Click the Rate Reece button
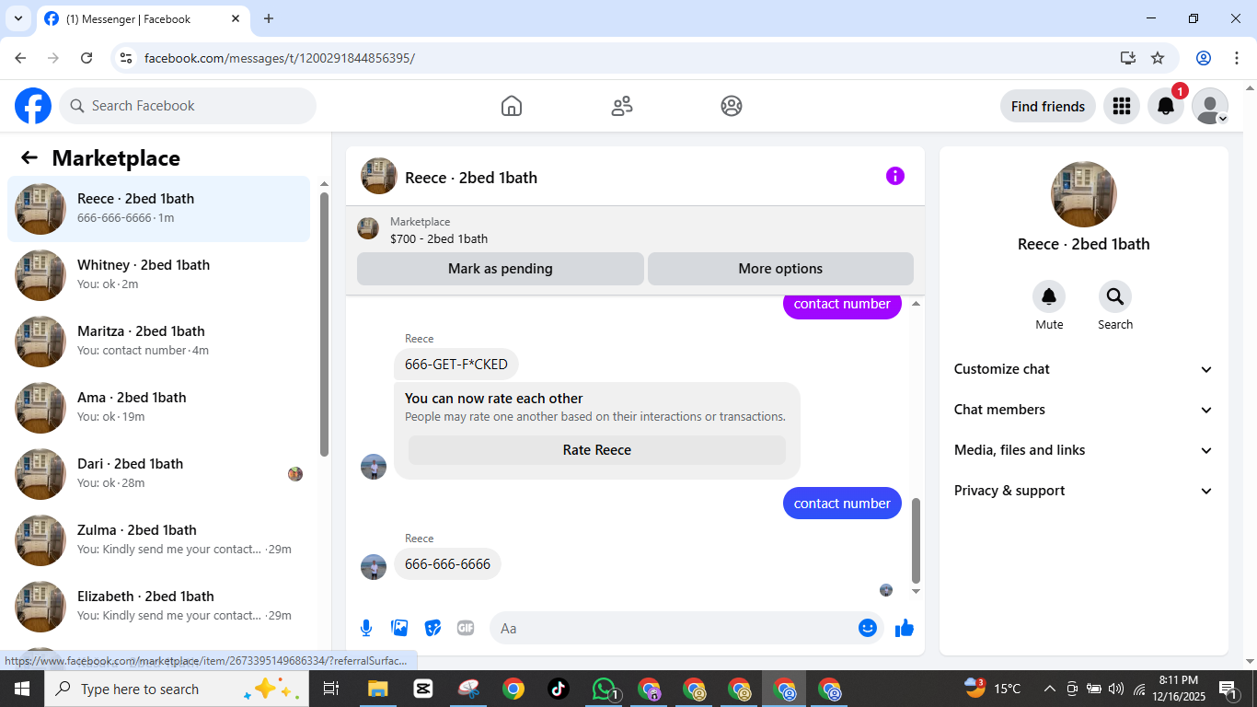The height and width of the screenshot is (707, 1257). tap(597, 450)
